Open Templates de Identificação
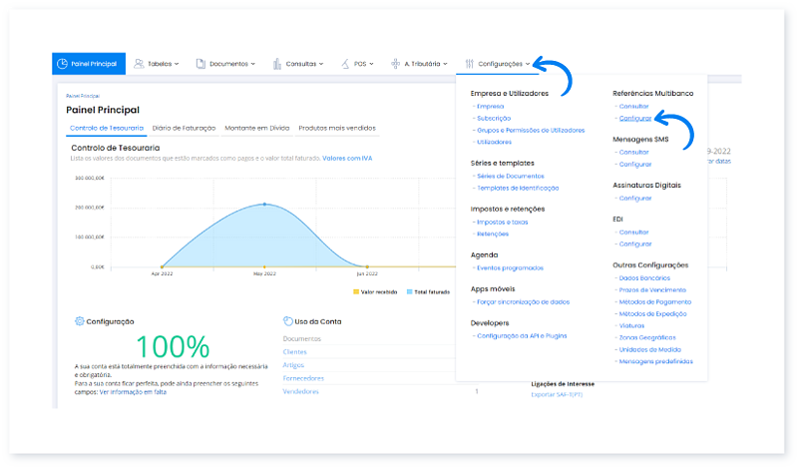 [x=518, y=189]
